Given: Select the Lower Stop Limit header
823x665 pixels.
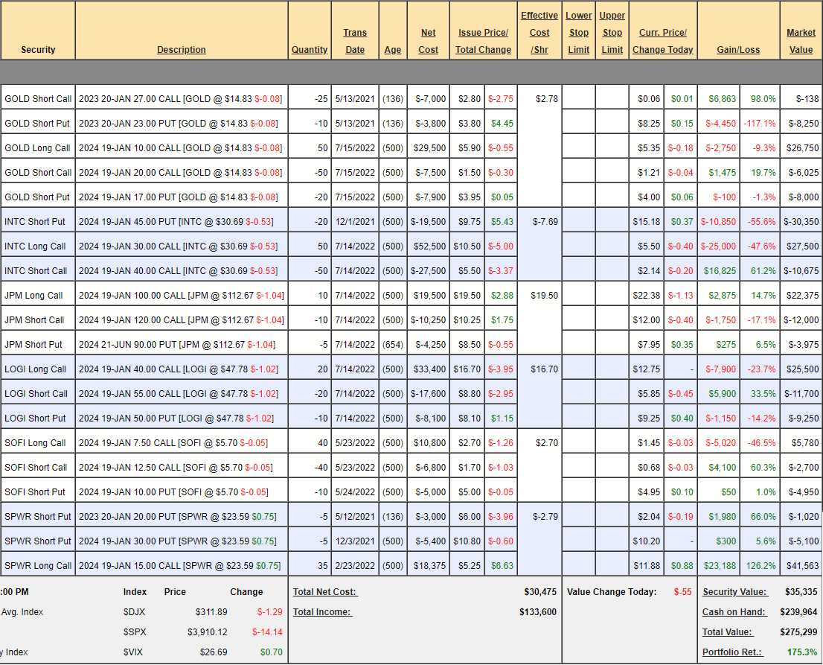Looking at the screenshot, I should [x=578, y=33].
